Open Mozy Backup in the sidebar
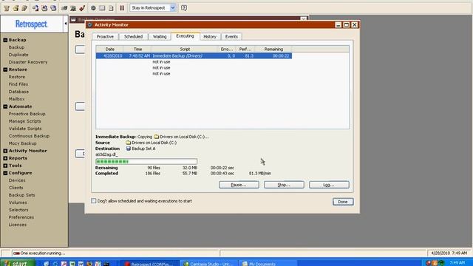This screenshot has height=266, width=473. [x=23, y=143]
